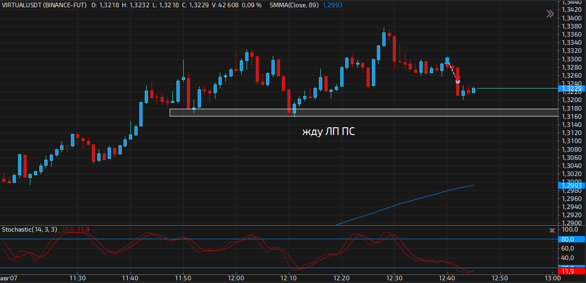Click the blue 1,3229 current price tag

click(571, 88)
